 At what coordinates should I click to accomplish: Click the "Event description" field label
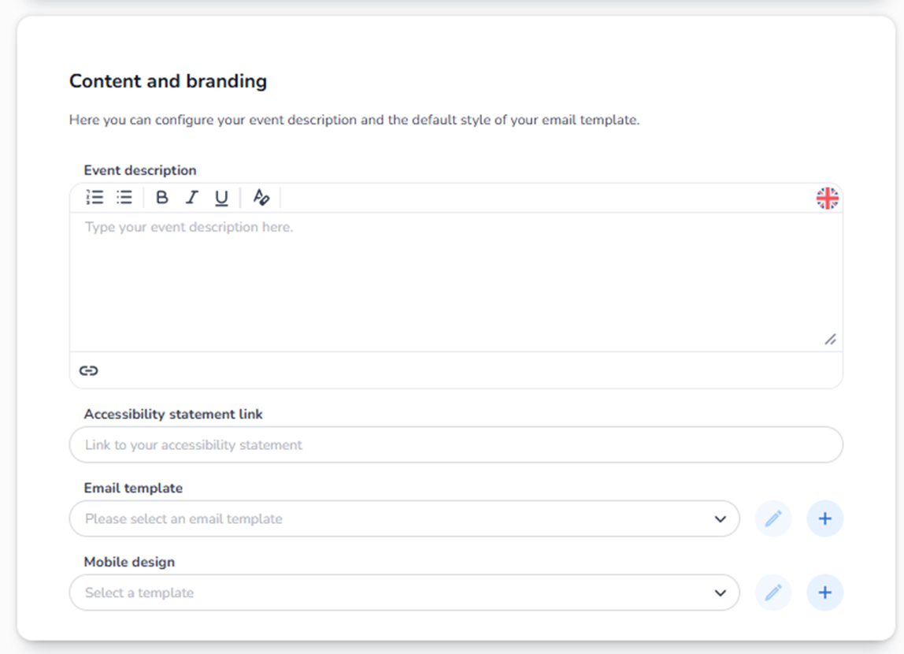click(x=140, y=170)
